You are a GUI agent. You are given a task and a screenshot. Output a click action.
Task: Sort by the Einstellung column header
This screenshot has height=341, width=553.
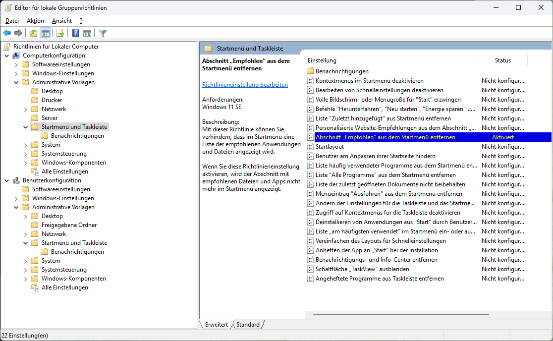tap(391, 60)
